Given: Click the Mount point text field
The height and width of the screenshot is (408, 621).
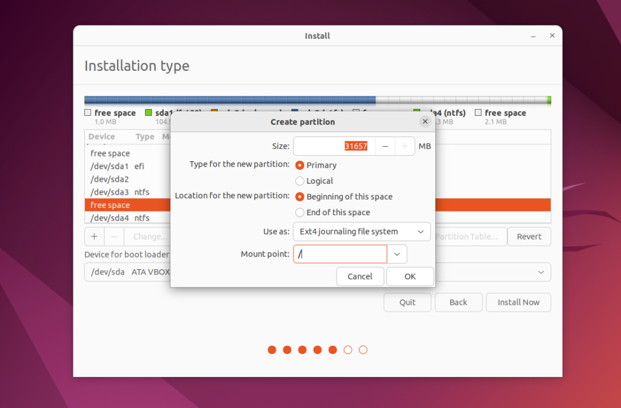Looking at the screenshot, I should [x=340, y=254].
